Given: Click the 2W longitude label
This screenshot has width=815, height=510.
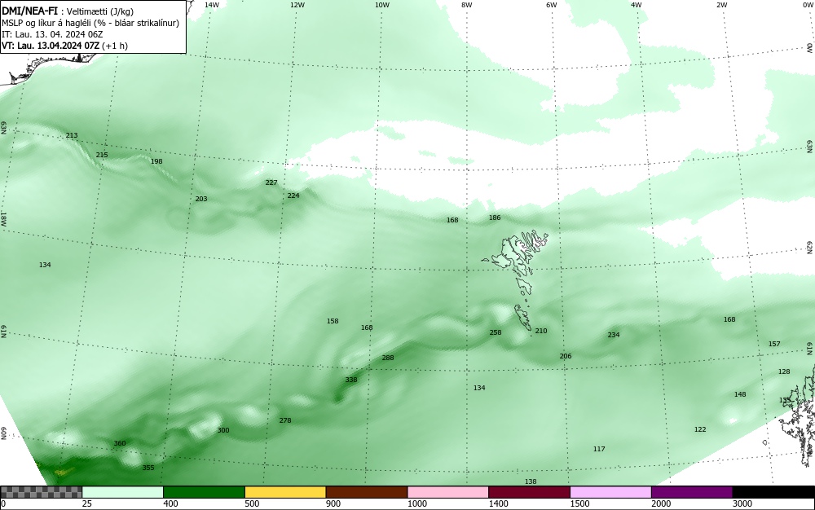Looking at the screenshot, I should tap(721, 5).
